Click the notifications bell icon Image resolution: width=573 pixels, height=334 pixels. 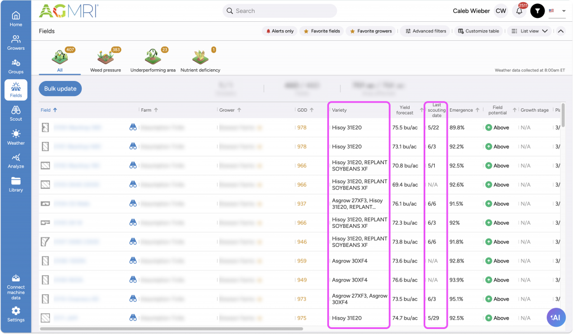519,11
